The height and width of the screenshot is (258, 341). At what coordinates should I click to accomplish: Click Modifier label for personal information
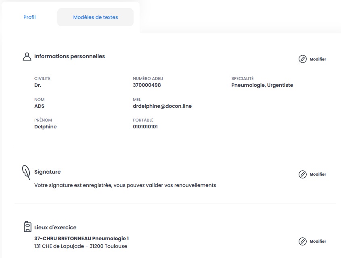[318, 59]
